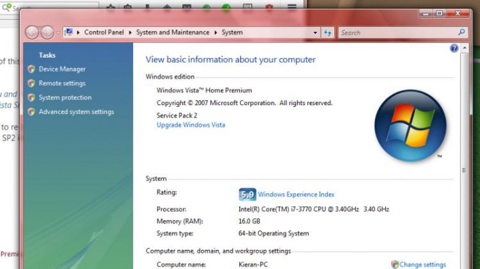Screen dimensions: 480x269
Task: Click the Service Pack 2 text
Action: pos(177,115)
